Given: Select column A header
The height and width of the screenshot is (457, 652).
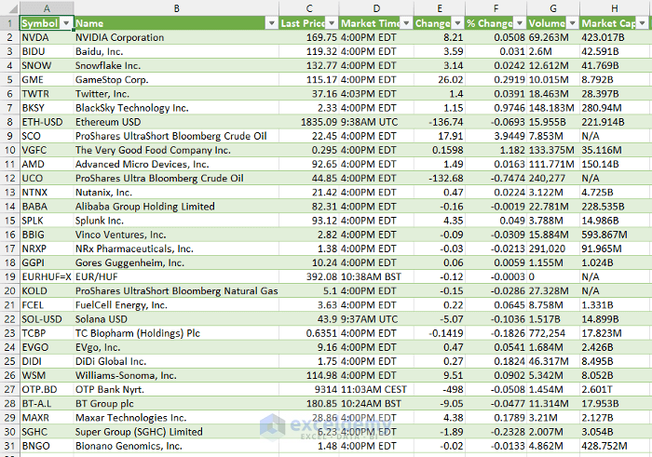Looking at the screenshot, I should pos(47,8).
